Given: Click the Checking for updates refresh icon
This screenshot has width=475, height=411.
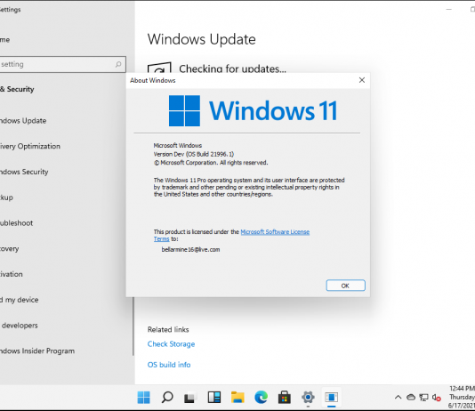Looking at the screenshot, I should (x=159, y=68).
